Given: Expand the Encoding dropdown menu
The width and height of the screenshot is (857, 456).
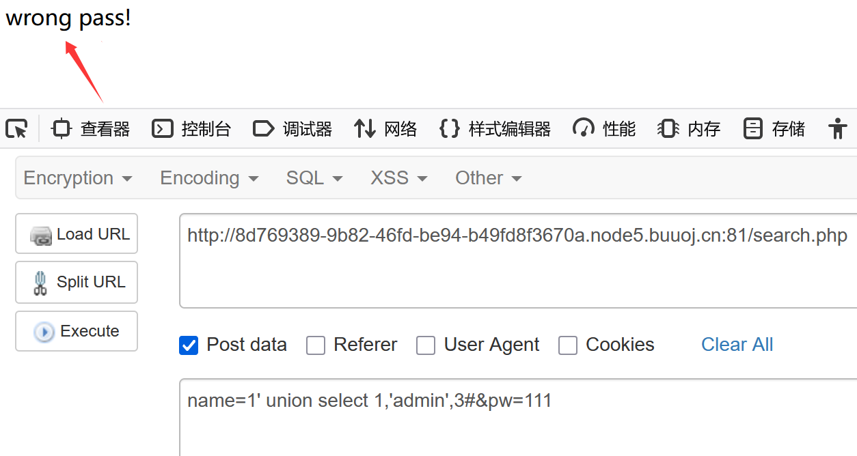Looking at the screenshot, I should click(x=209, y=178).
